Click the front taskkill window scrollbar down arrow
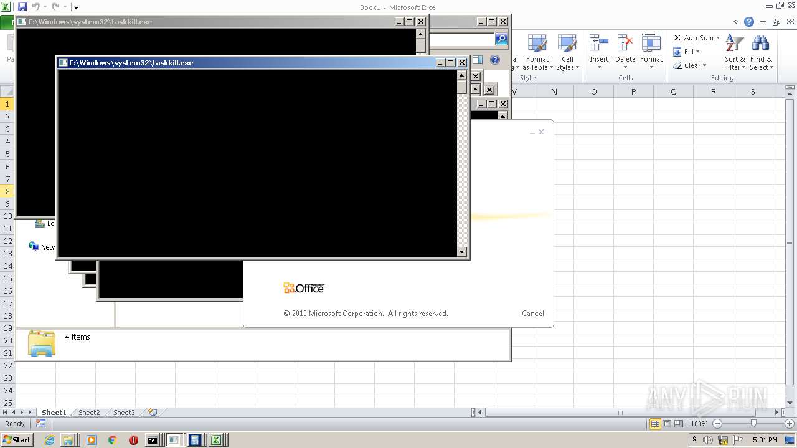Image resolution: width=797 pixels, height=448 pixels. coord(461,252)
